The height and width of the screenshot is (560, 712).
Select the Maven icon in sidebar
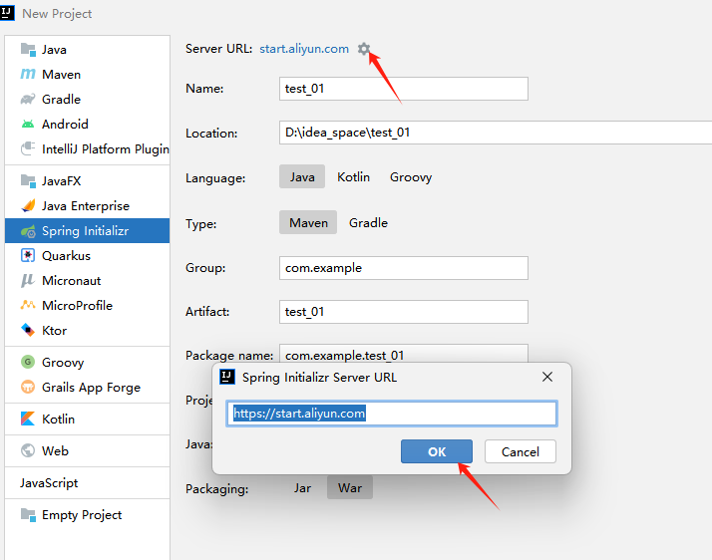[28, 74]
